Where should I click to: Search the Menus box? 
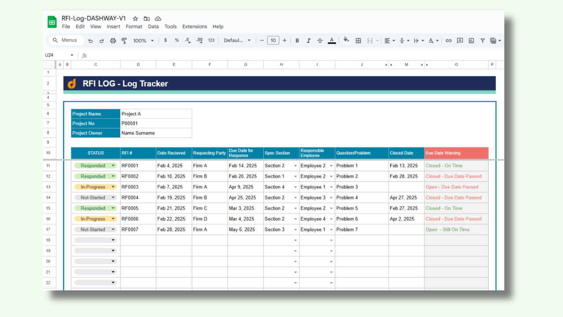point(66,40)
